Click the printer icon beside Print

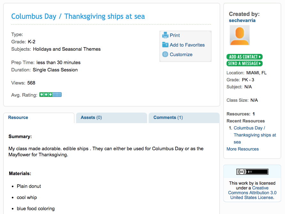pyautogui.click(x=165, y=35)
